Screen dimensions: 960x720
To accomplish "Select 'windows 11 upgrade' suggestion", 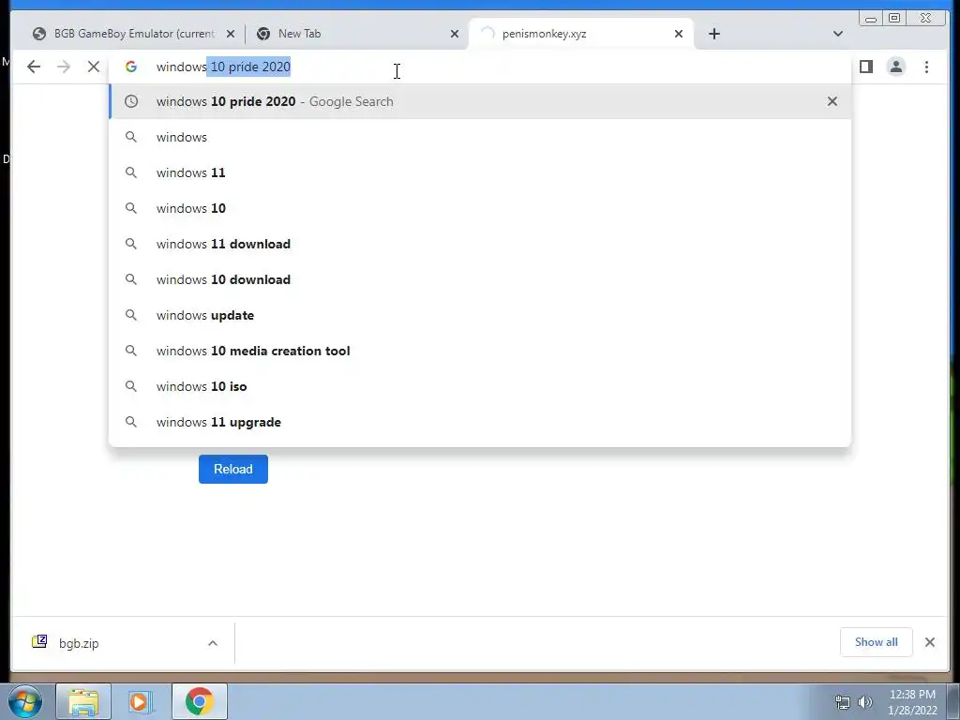I will tap(480, 422).
